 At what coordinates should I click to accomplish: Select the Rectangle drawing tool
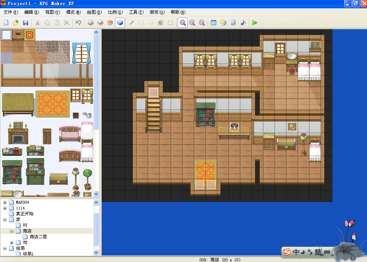[x=141, y=23]
